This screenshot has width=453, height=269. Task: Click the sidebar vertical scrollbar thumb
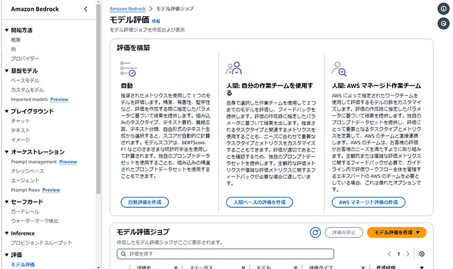pos(98,98)
